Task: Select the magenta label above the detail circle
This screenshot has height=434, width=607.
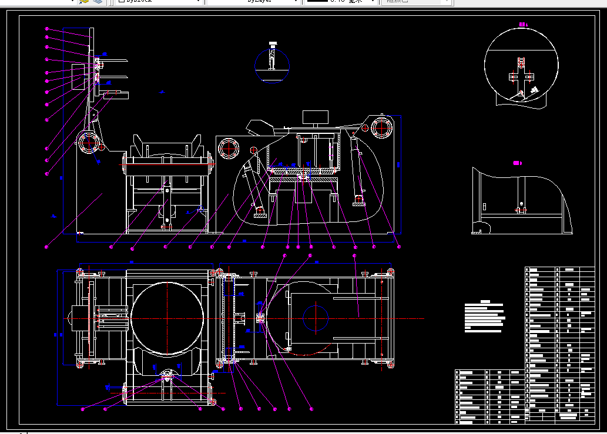Action: click(523, 24)
